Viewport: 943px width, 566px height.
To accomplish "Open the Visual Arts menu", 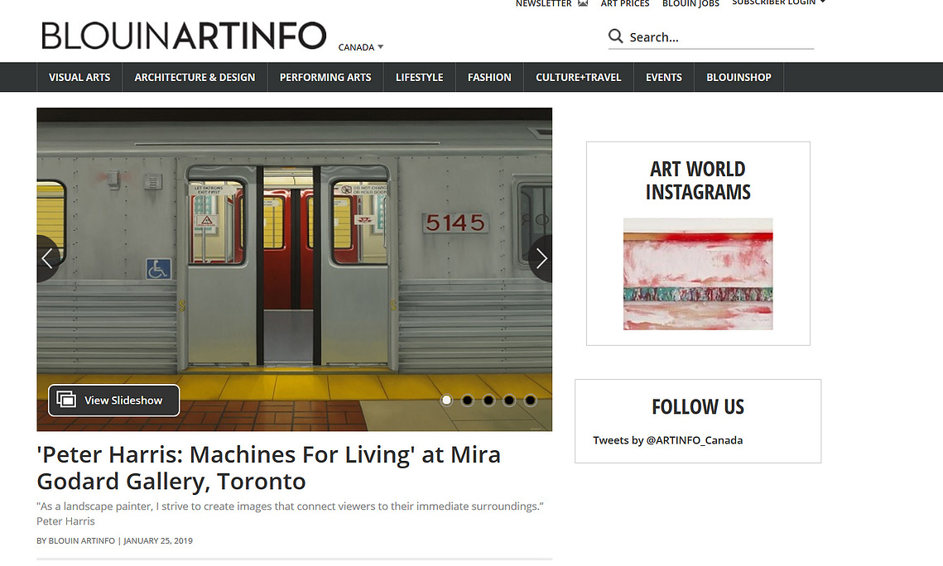I will click(79, 78).
